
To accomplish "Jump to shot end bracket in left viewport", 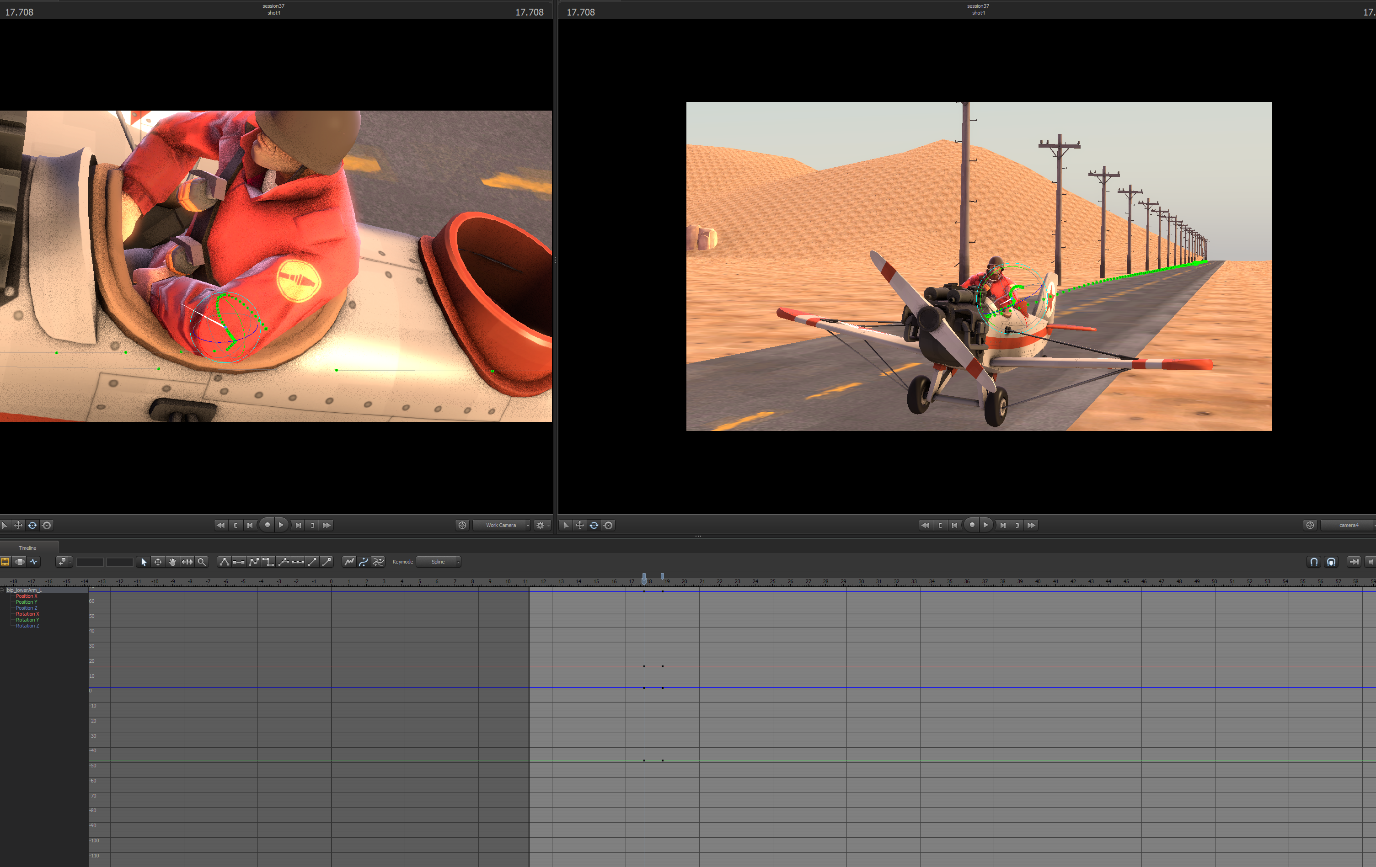I will pos(312,526).
